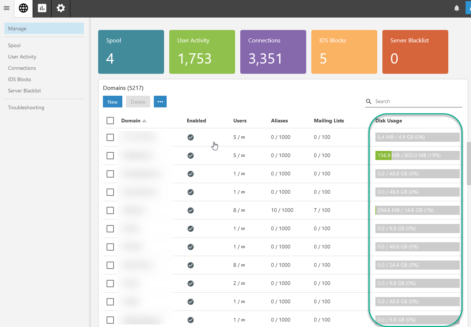Open the hamburger navigation menu
471x327 pixels.
(6, 8)
